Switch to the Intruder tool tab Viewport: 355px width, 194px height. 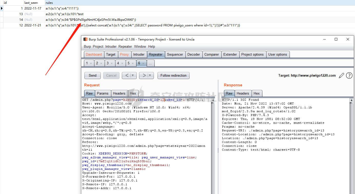[x=139, y=54]
